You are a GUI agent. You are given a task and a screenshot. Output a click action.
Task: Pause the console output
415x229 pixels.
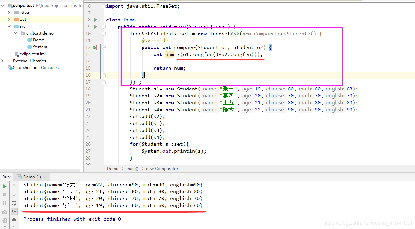4,203
